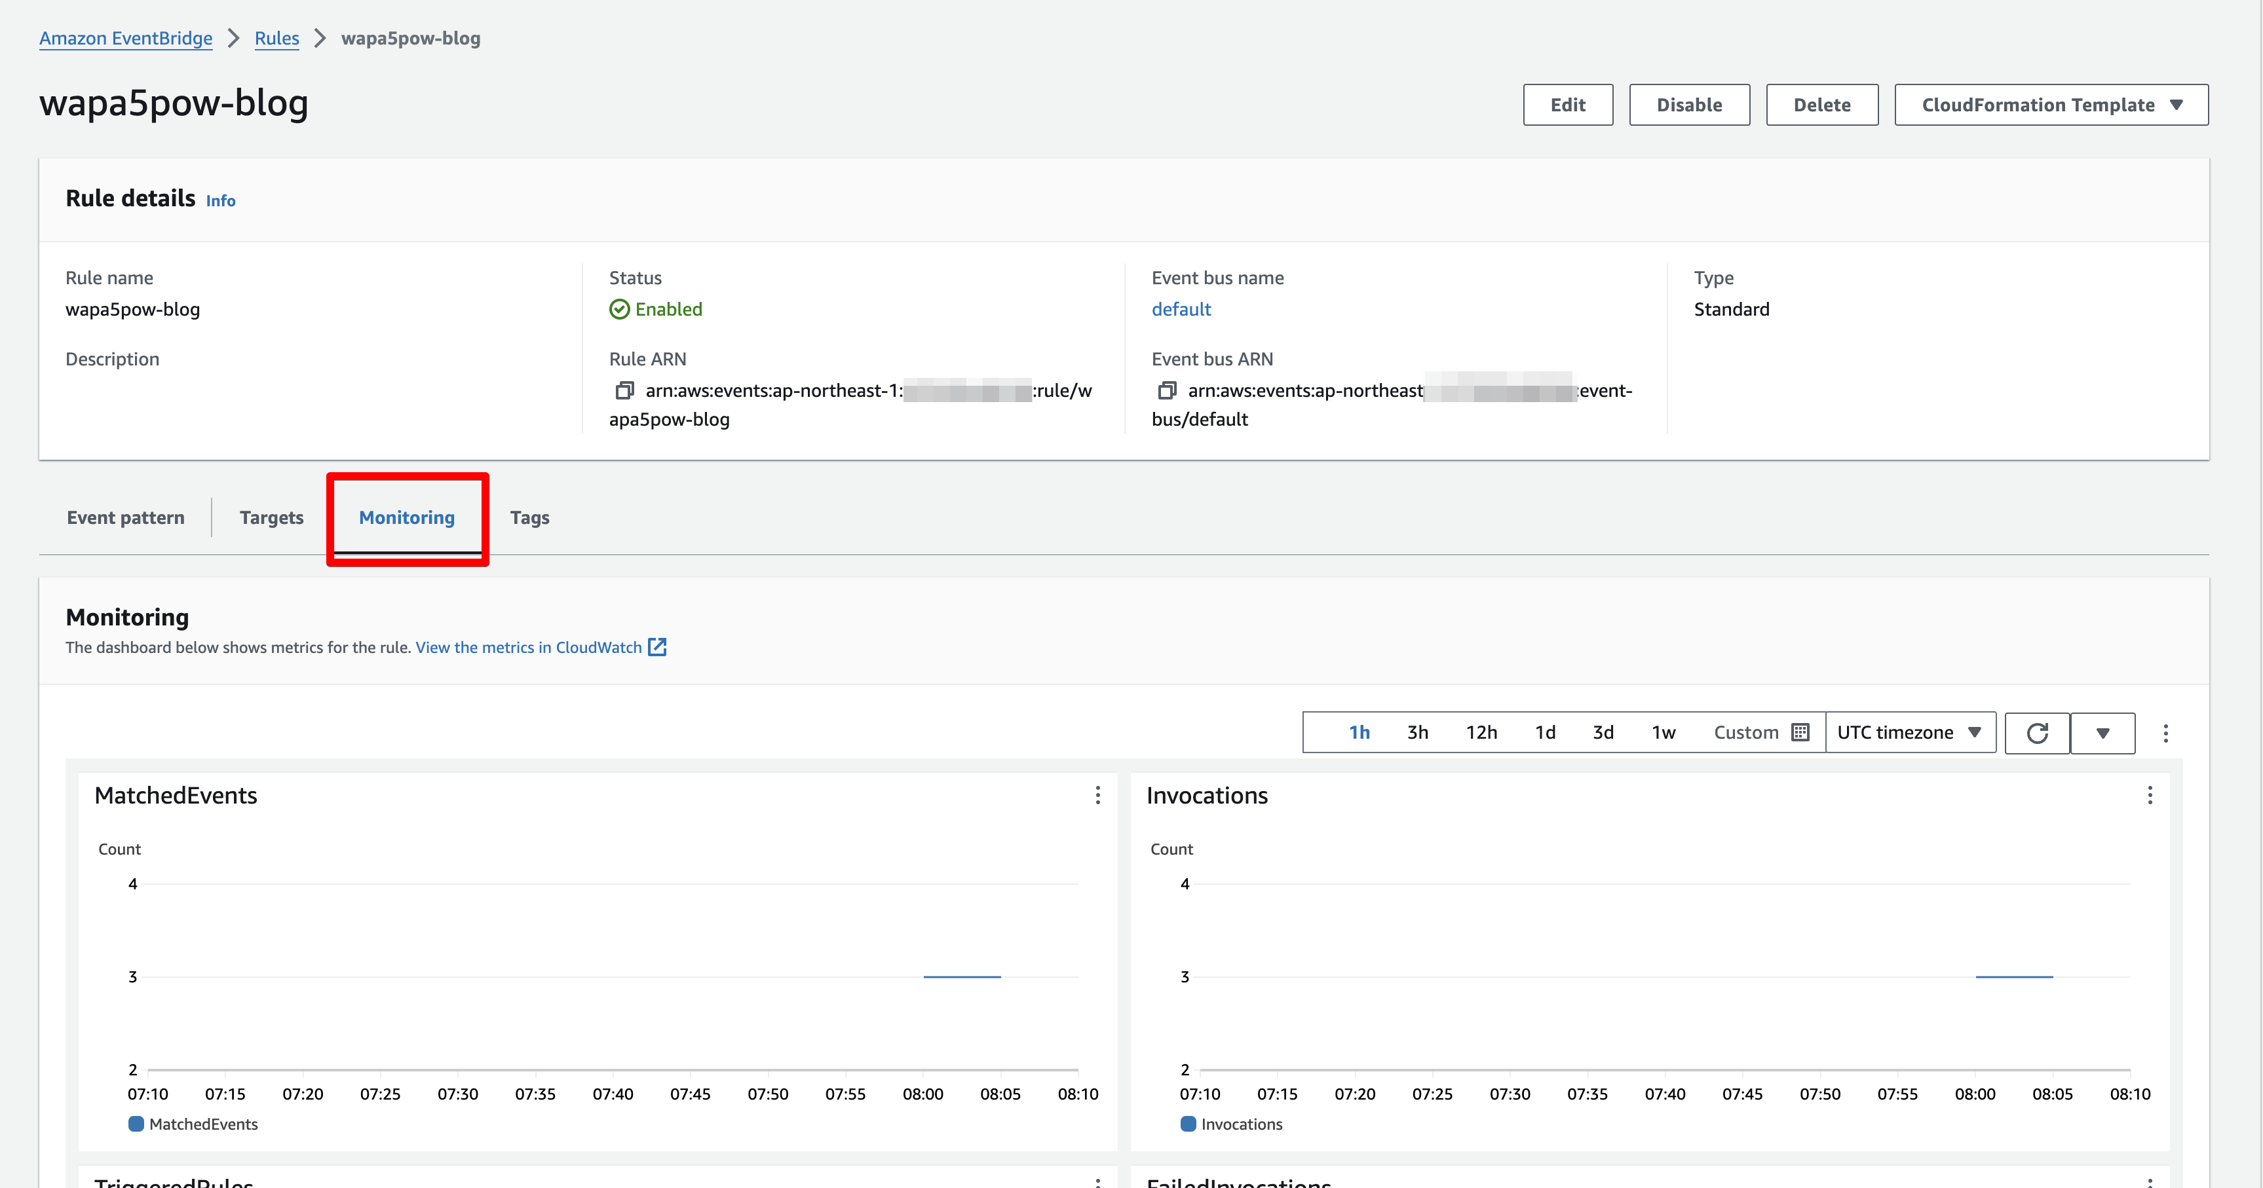The width and height of the screenshot is (2263, 1188).
Task: Open the default event bus link
Action: tap(1181, 309)
